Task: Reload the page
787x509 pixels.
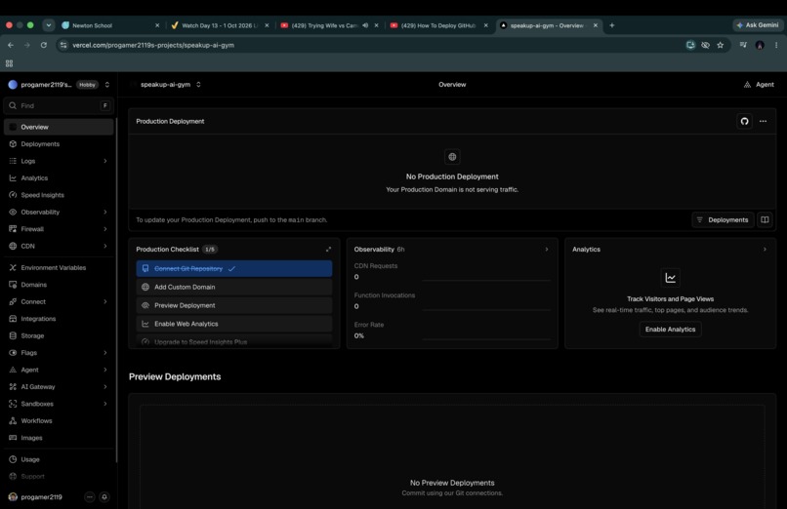Action: click(44, 45)
